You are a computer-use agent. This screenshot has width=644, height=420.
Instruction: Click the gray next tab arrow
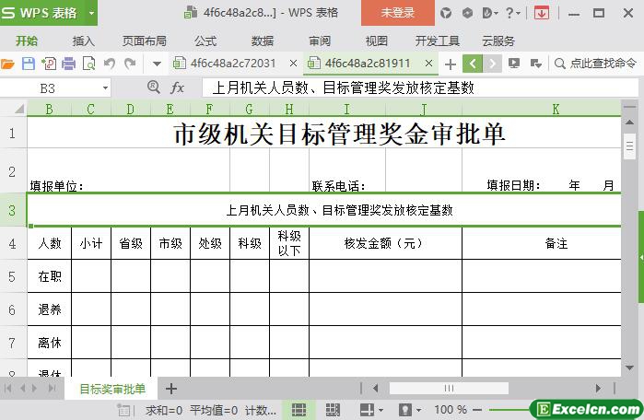492,64
